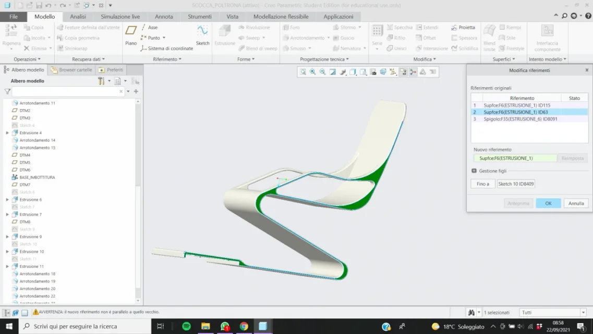
Task: Click the Fino a button
Action: pyautogui.click(x=483, y=184)
